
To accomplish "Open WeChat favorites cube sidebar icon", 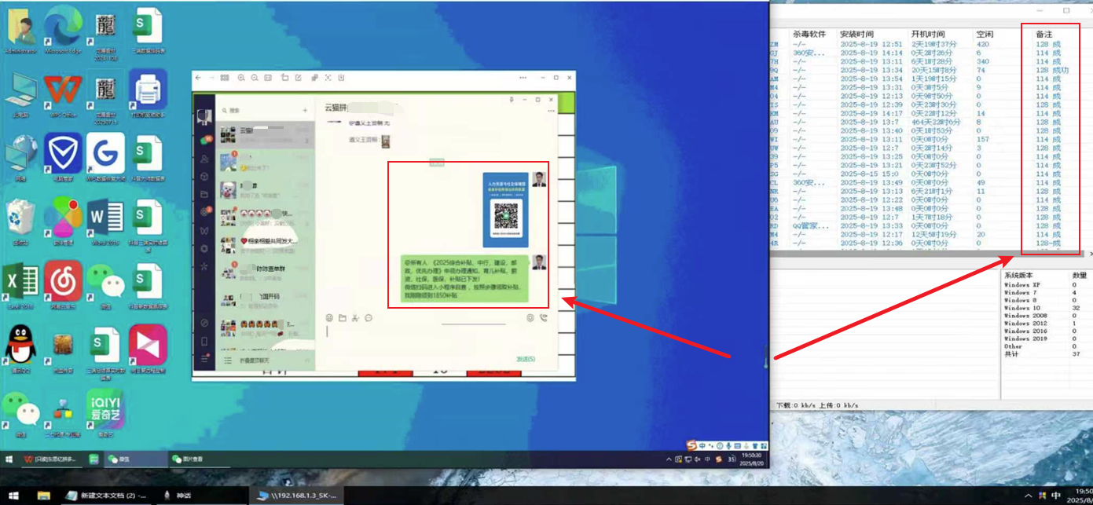I will pyautogui.click(x=204, y=177).
